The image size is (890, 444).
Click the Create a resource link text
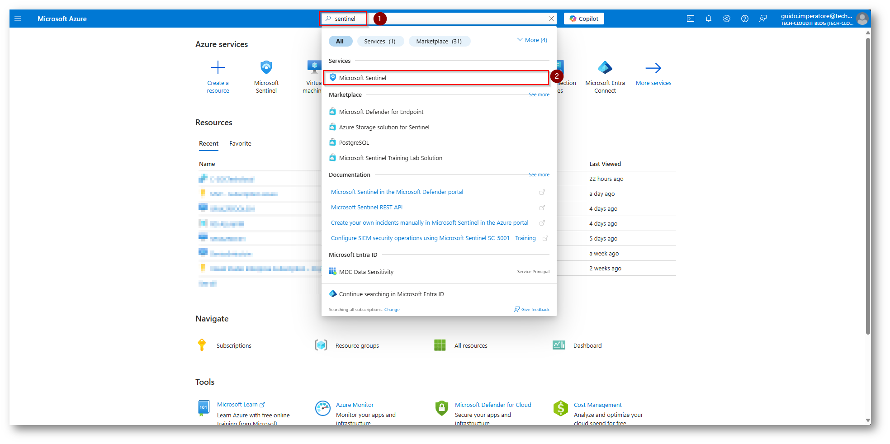(x=218, y=87)
